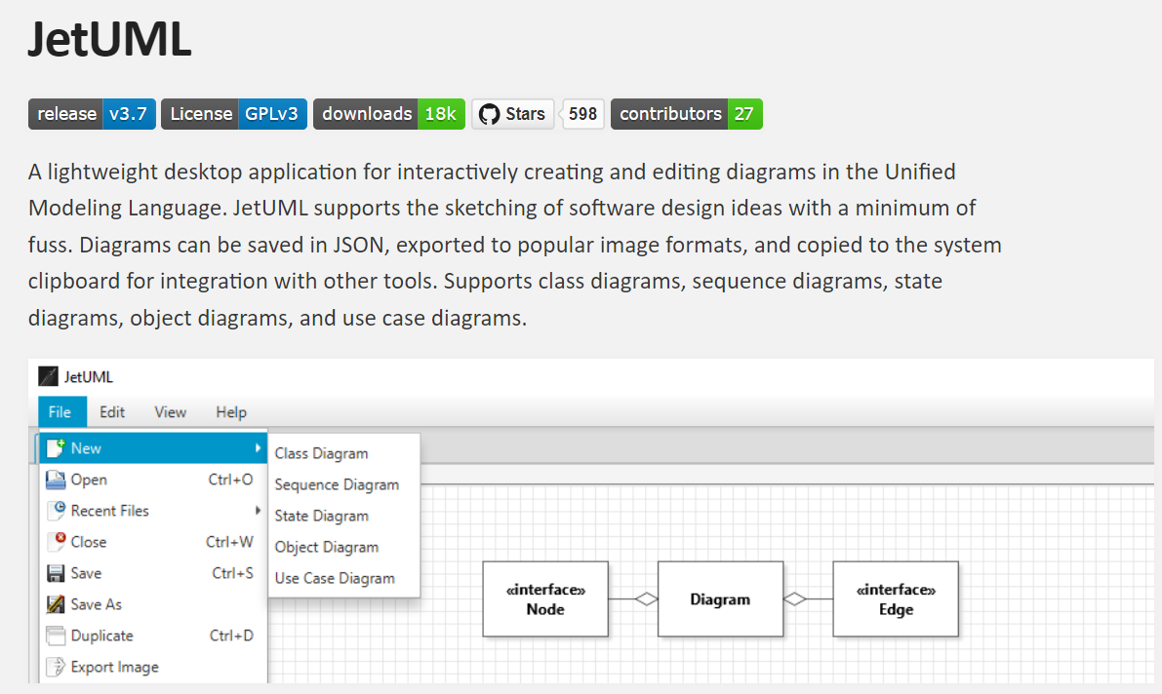The height and width of the screenshot is (694, 1162).
Task: Choose Save in the File menu
Action: [153, 573]
